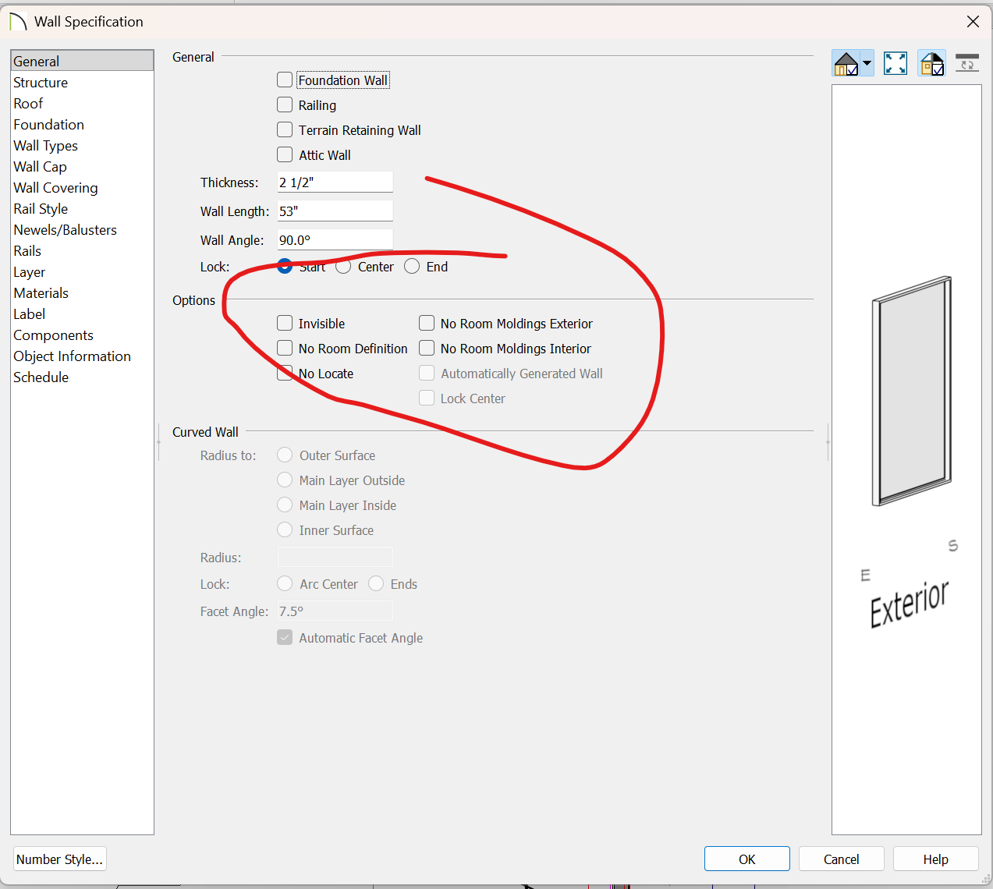This screenshot has height=889, width=993.
Task: Toggle the color on/off house icon
Action: pyautogui.click(x=931, y=63)
